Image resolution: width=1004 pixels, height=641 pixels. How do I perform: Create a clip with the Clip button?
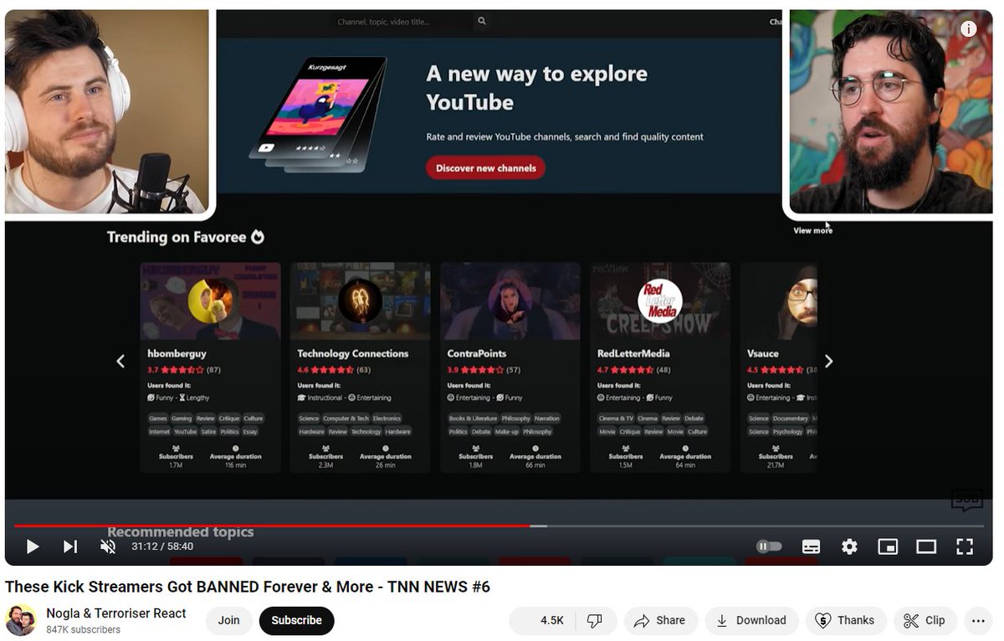click(x=925, y=620)
